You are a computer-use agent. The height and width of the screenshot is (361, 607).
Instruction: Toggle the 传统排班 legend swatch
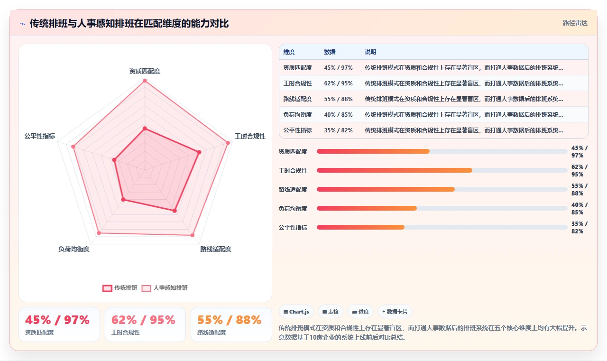coord(108,288)
